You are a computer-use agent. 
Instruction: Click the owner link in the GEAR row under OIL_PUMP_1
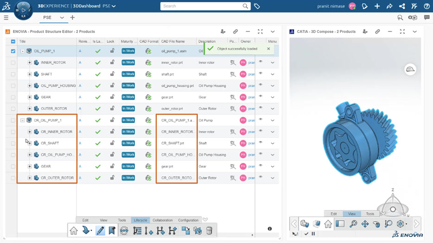[251, 97]
